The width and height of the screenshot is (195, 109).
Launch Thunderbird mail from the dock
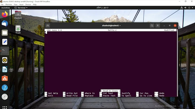5,23
